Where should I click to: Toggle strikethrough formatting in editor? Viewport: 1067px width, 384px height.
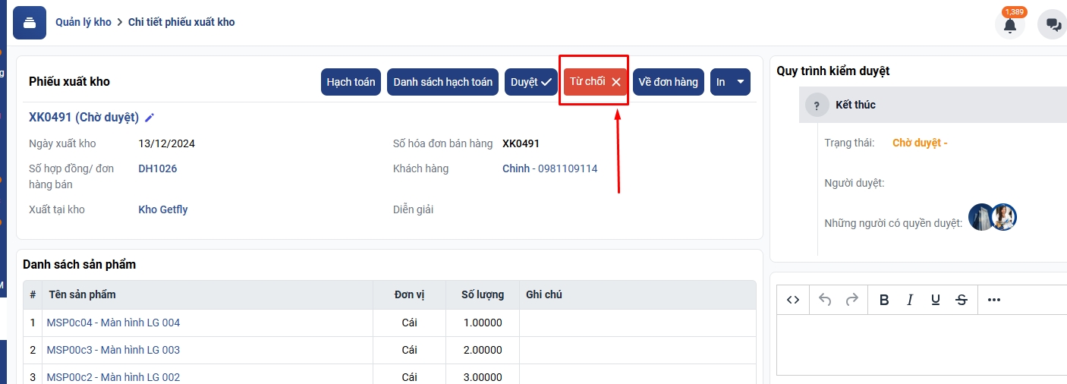tap(962, 300)
